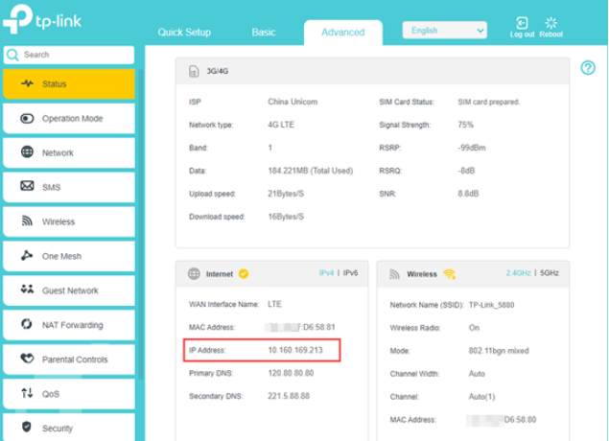Image resolution: width=609 pixels, height=441 pixels.
Task: Click the Parental Controls heart icon
Action: [27, 358]
